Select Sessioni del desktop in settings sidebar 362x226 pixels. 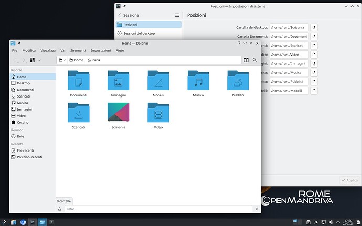[x=139, y=33]
